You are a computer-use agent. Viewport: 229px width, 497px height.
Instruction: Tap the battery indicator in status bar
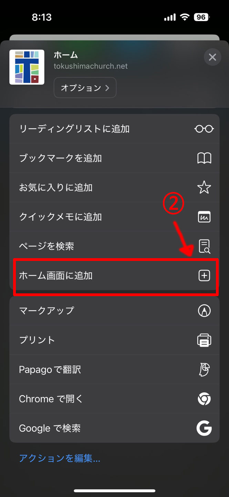[x=202, y=17]
